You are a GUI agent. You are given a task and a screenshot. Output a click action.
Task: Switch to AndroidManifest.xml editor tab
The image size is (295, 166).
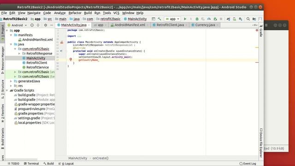tap(130, 25)
